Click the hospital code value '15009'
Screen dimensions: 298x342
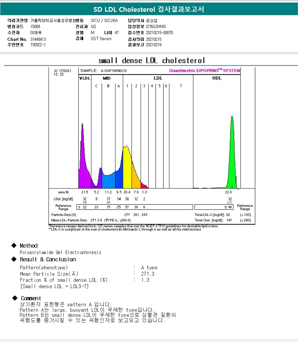35,26
